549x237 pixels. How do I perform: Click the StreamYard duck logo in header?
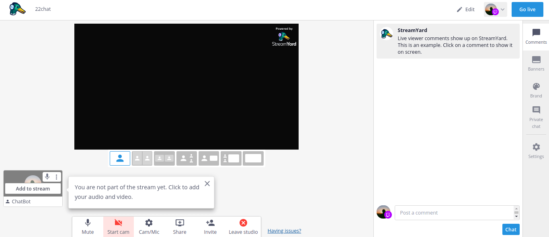(17, 9)
